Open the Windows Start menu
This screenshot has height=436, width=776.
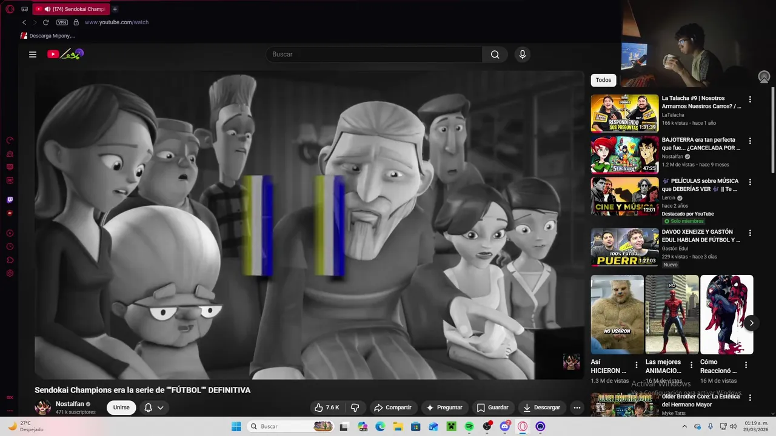click(236, 426)
